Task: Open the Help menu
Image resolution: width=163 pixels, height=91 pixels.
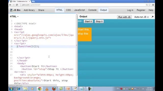Action: pyautogui.click(x=151, y=10)
